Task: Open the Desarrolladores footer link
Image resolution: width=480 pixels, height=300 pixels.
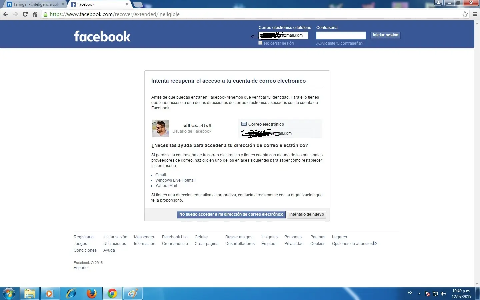Action: point(240,244)
